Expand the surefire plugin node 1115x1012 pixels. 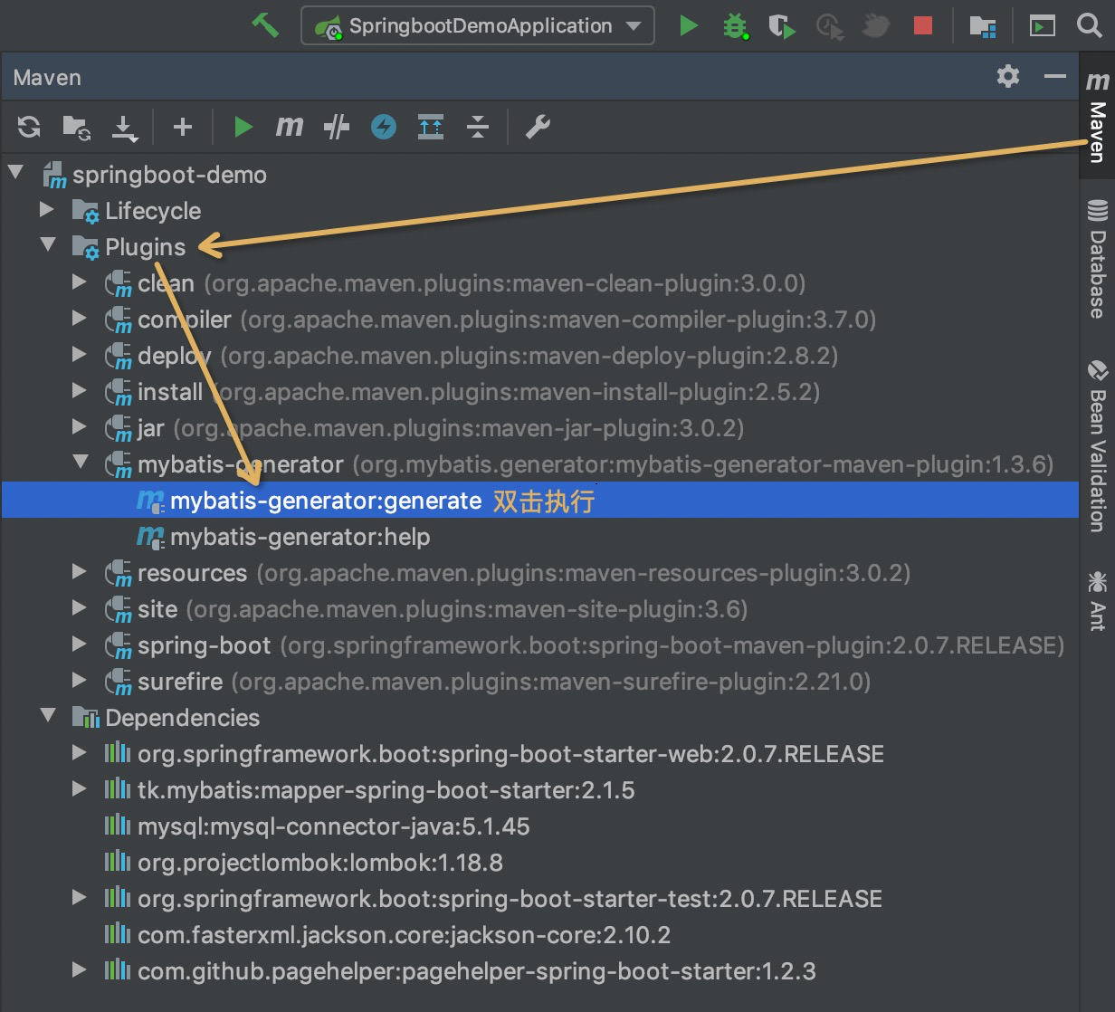click(80, 680)
